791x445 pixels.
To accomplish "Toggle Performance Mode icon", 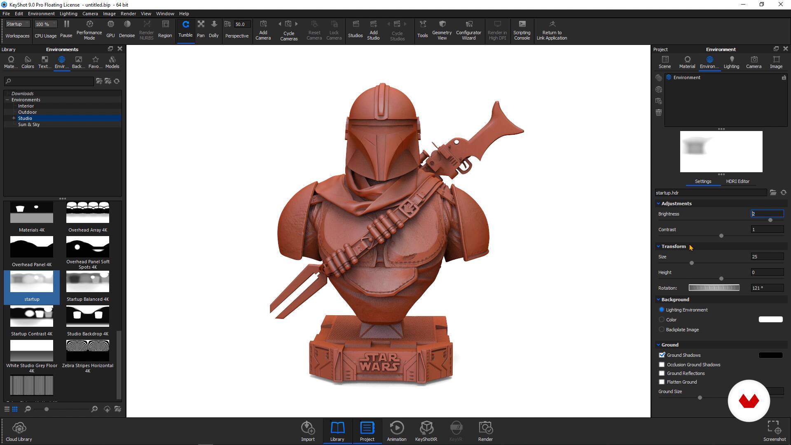I will [x=89, y=24].
